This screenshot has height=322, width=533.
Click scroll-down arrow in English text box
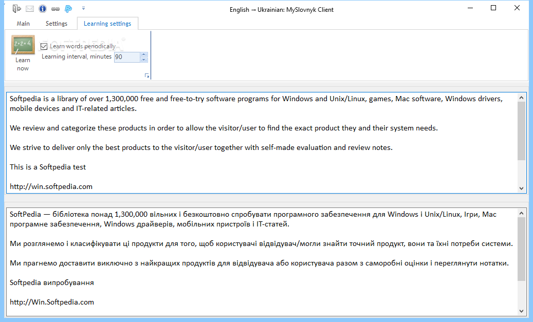[522, 188]
